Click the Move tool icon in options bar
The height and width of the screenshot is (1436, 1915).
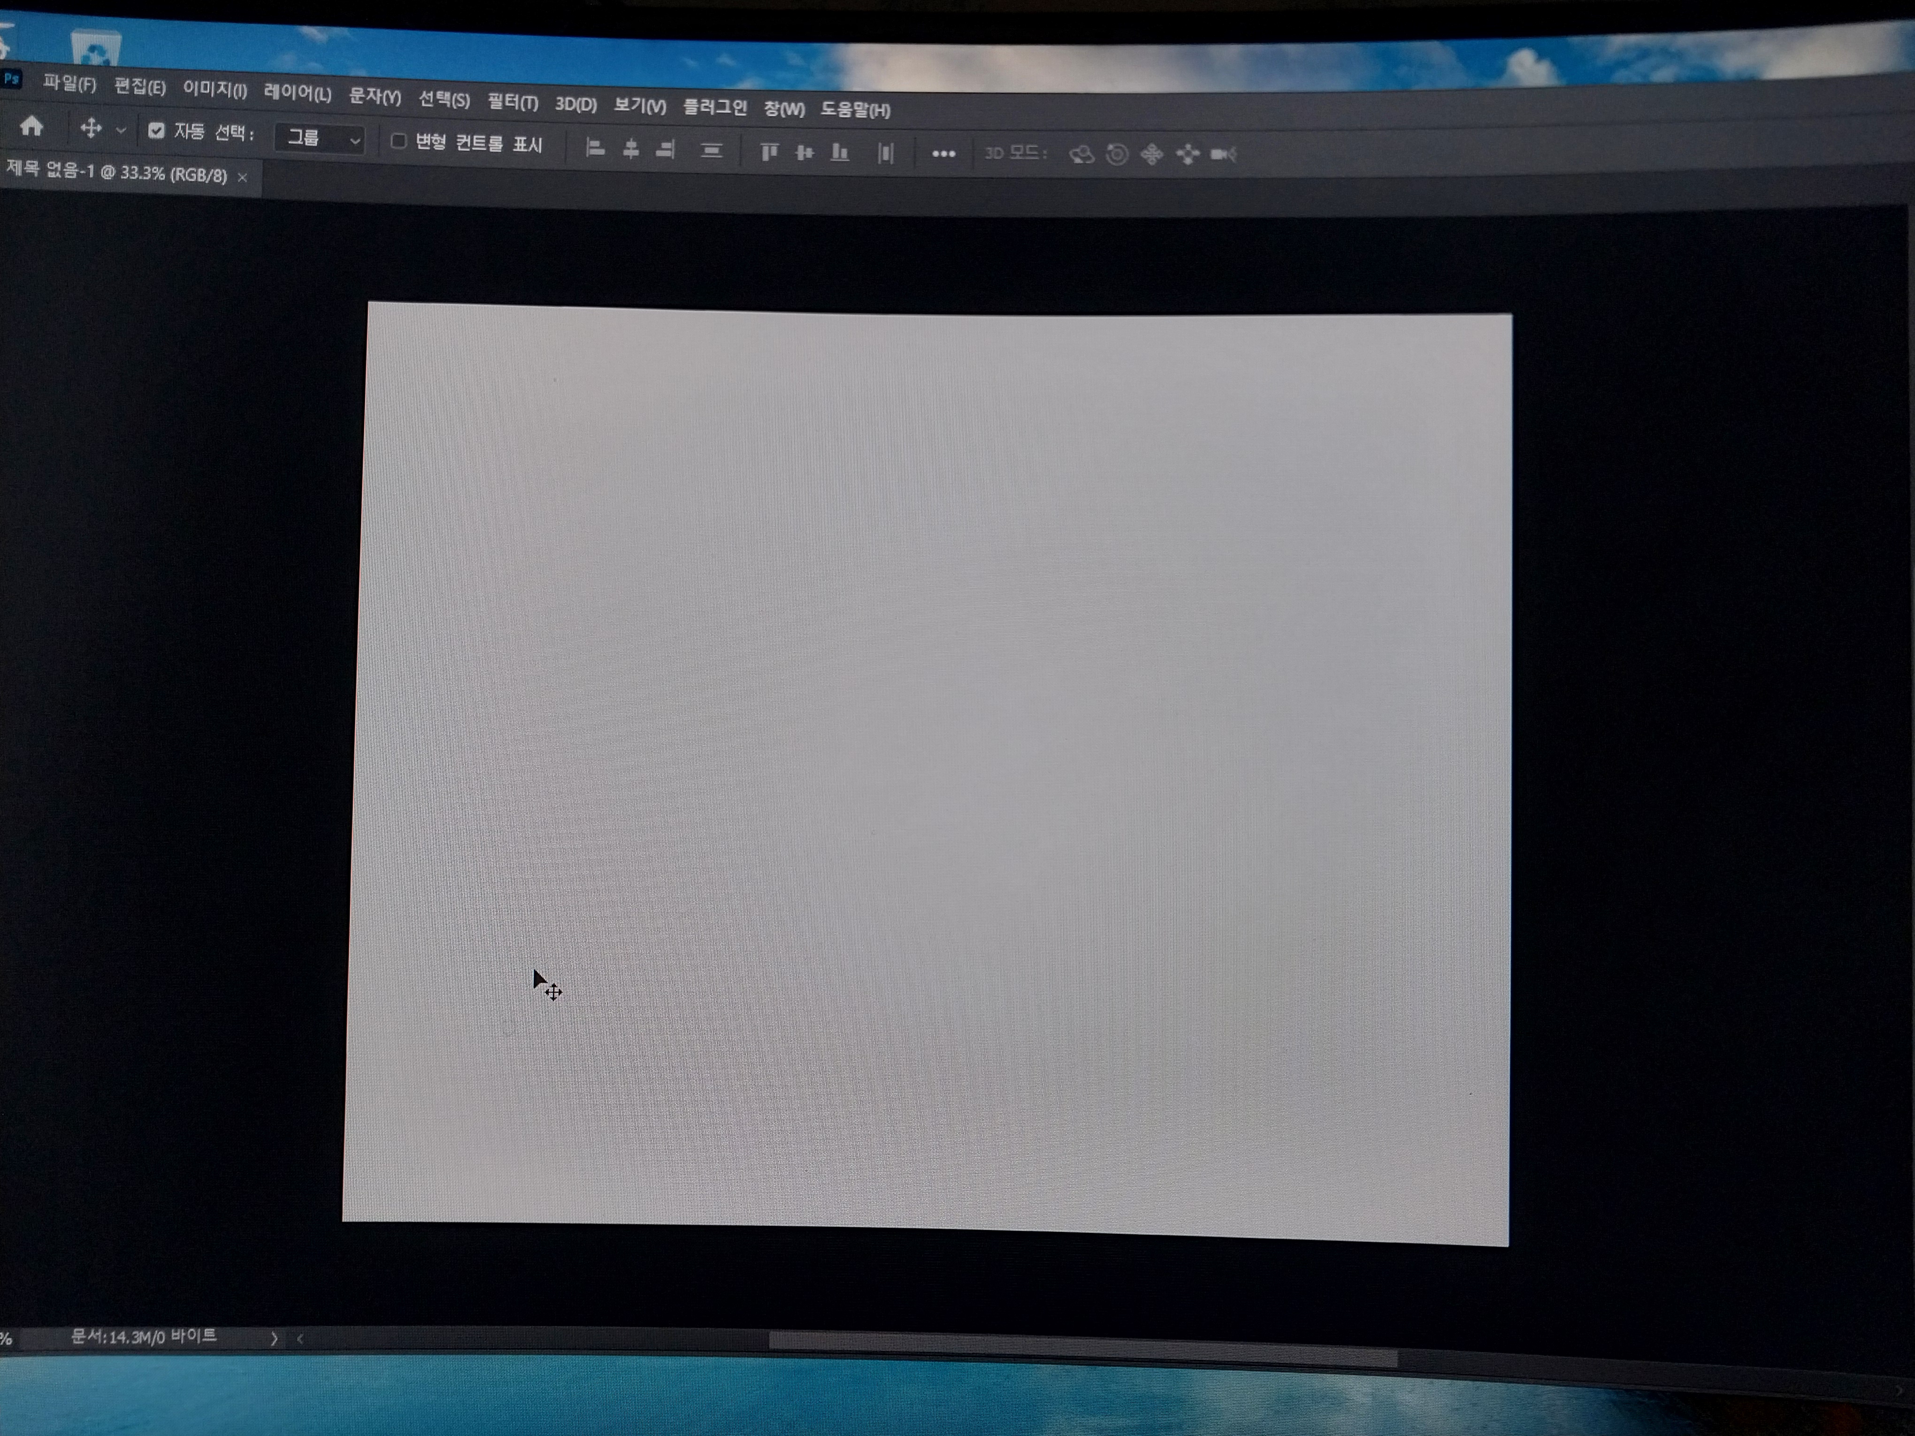point(90,129)
